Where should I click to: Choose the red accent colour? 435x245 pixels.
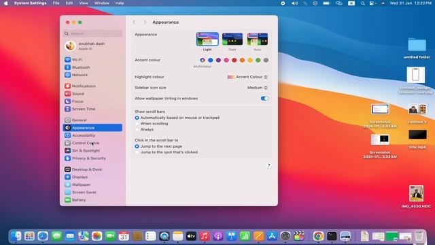point(234,60)
